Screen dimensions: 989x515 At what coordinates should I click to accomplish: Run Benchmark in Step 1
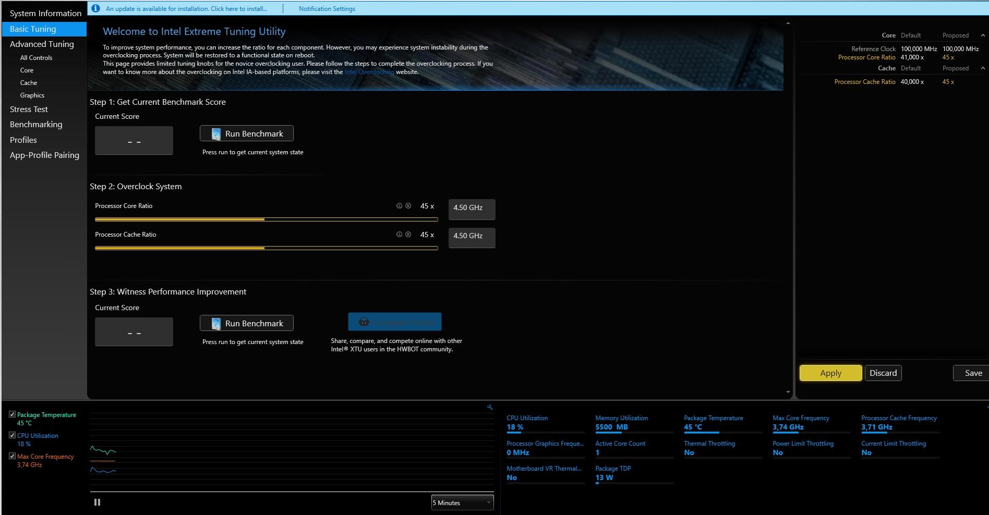(247, 133)
